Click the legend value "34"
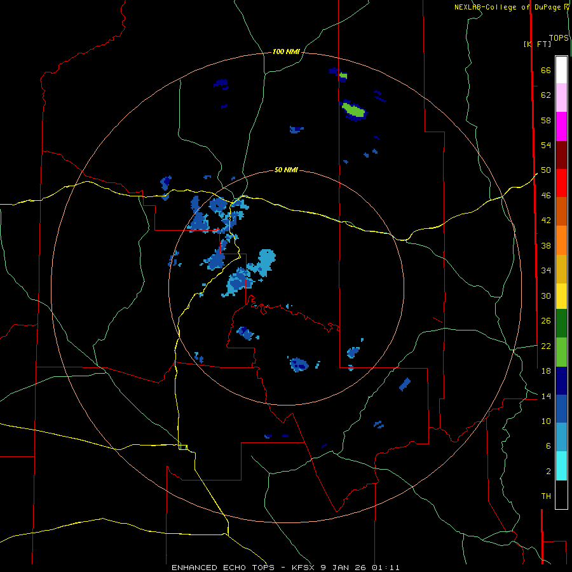 tap(546, 270)
